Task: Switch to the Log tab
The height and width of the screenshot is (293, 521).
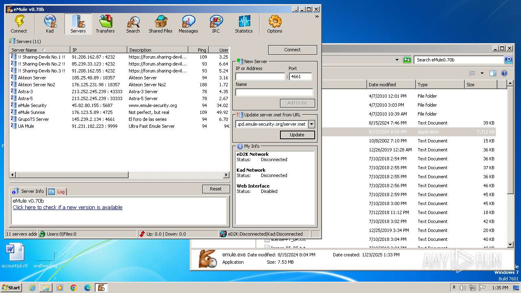Action: pyautogui.click(x=57, y=192)
